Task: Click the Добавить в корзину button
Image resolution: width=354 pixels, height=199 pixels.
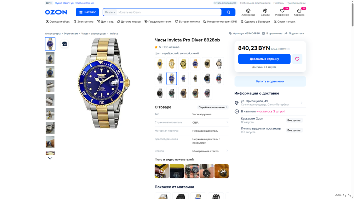Action: coord(264,59)
